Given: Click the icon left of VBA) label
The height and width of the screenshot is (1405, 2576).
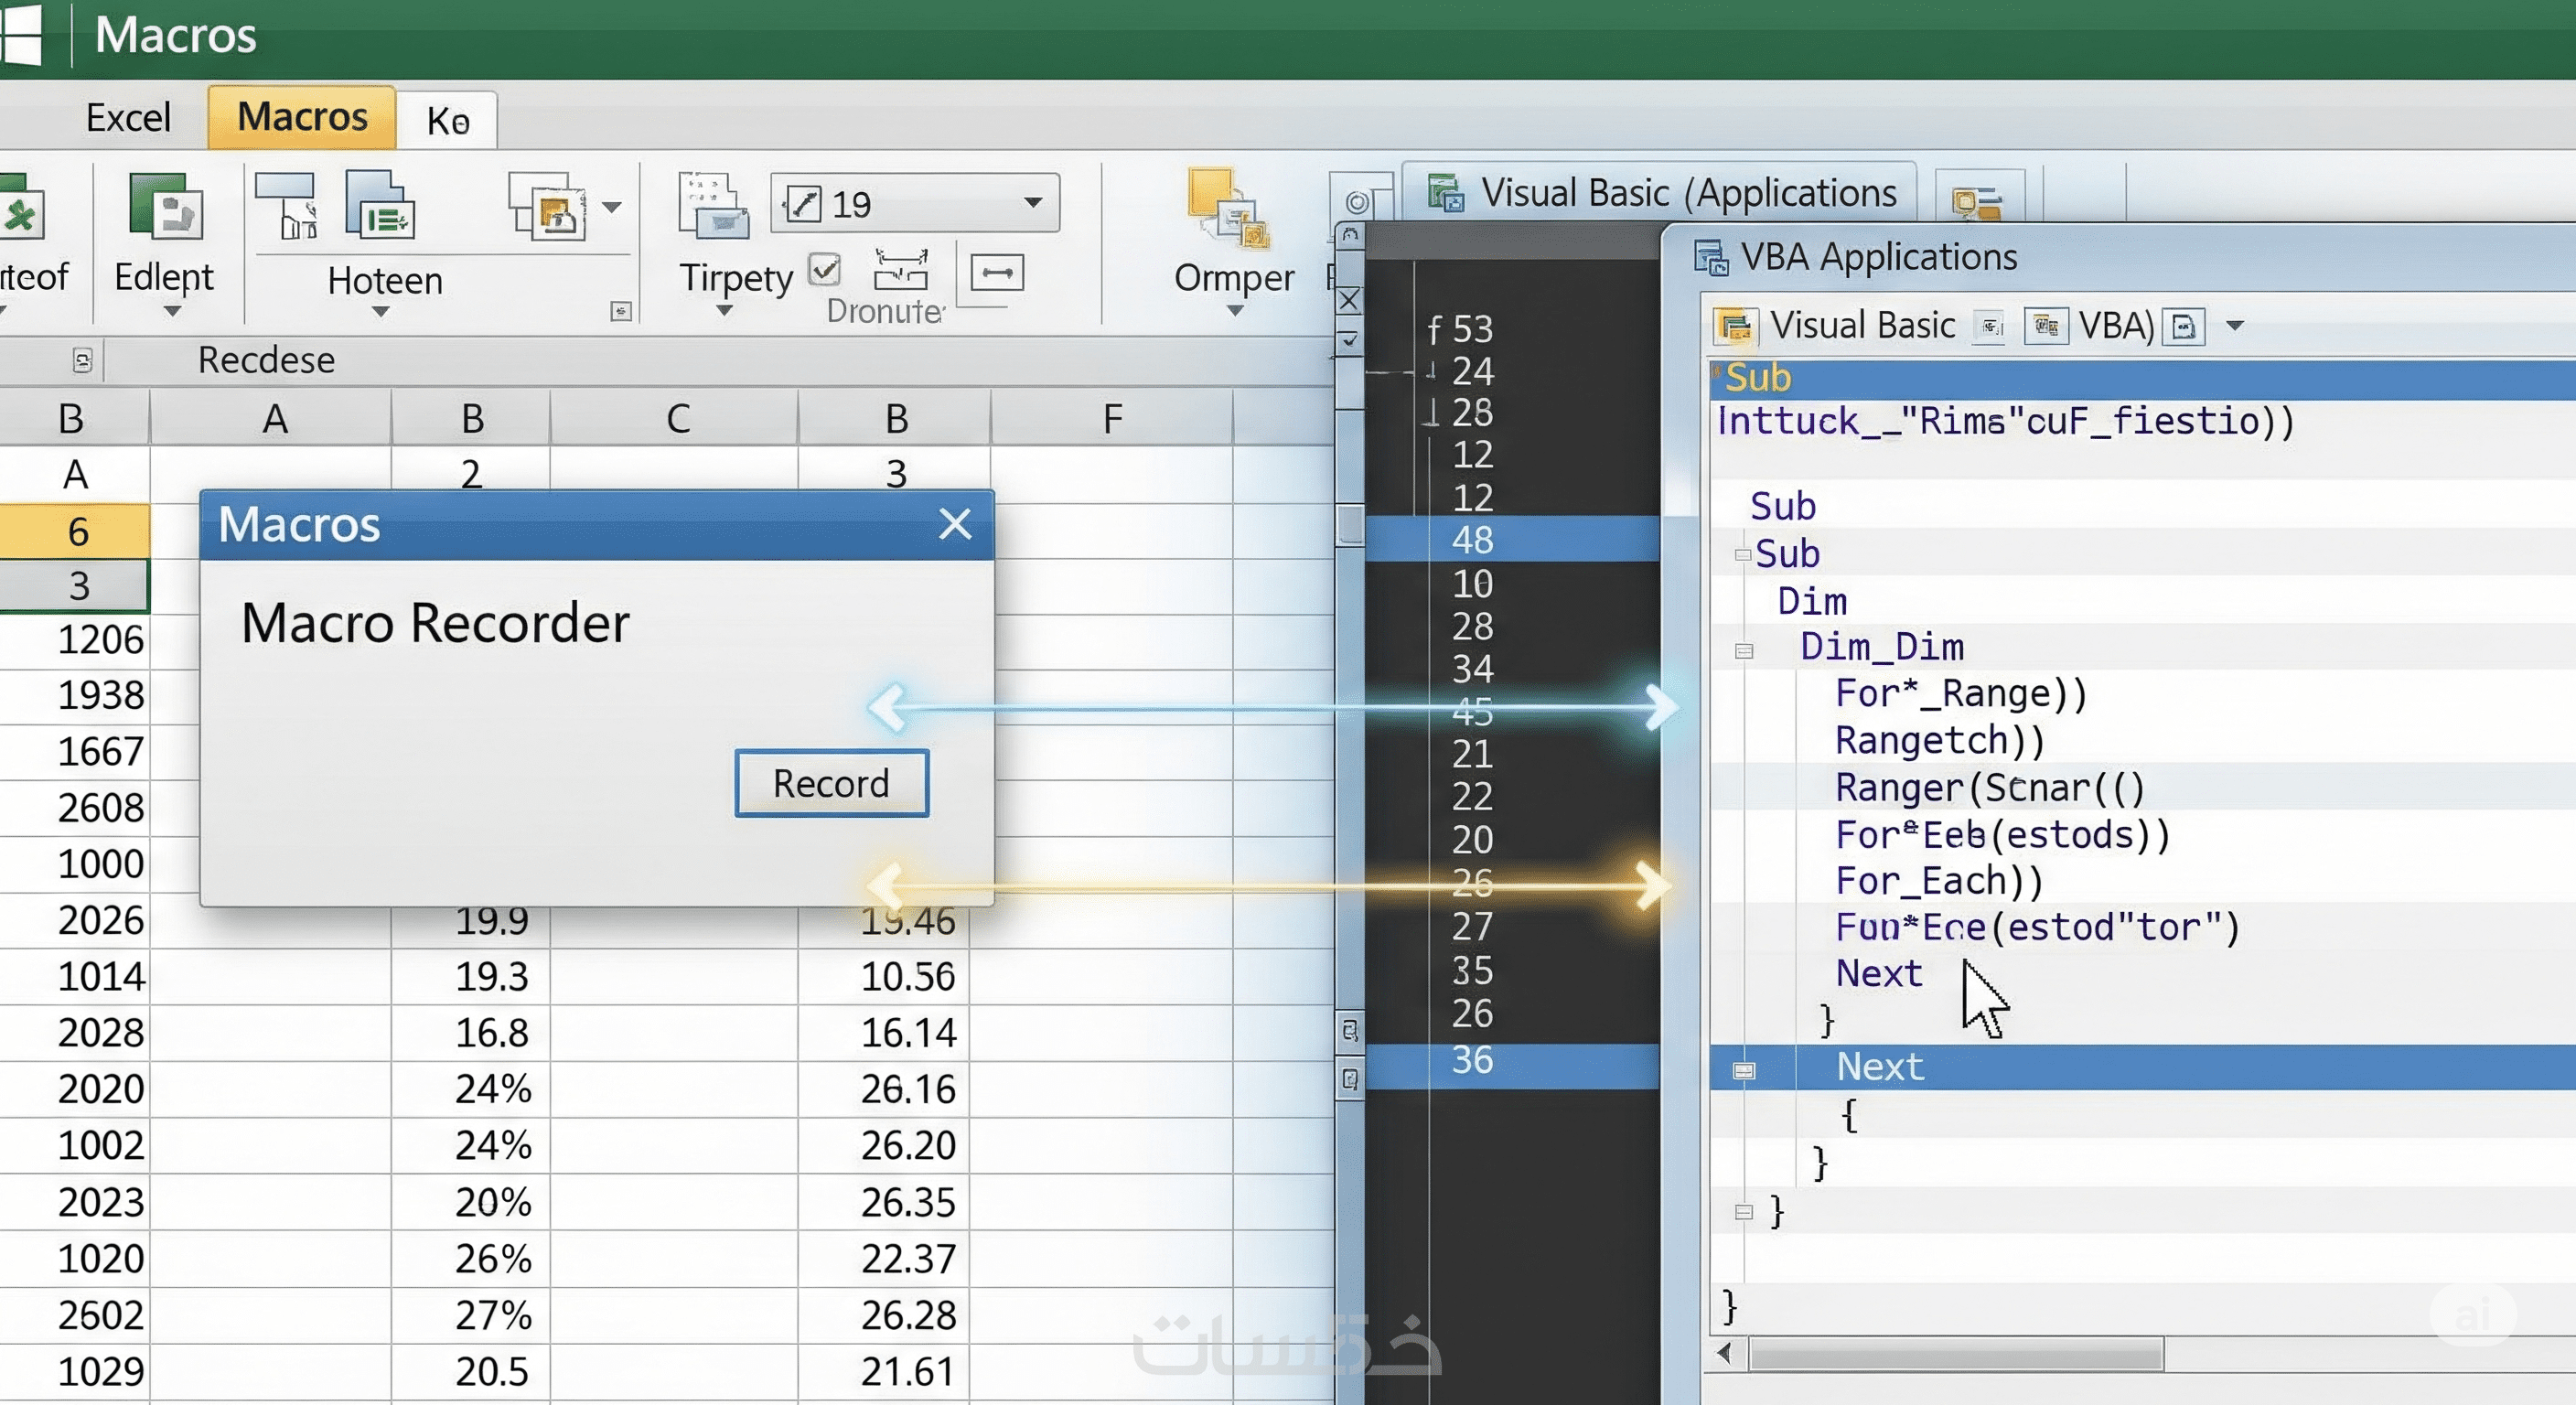Looking at the screenshot, I should pyautogui.click(x=2045, y=326).
